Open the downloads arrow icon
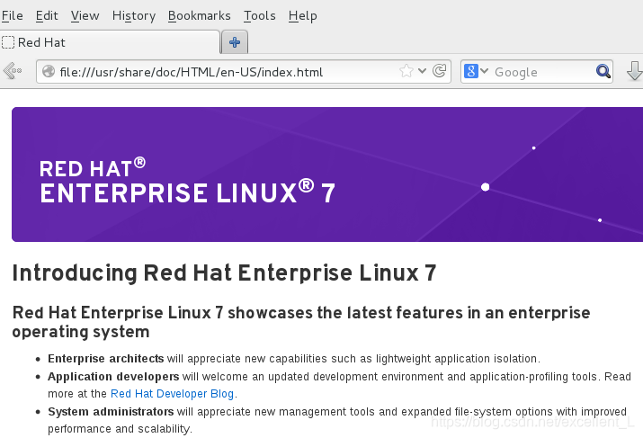Screen dimensions: 643x438 coord(634,70)
